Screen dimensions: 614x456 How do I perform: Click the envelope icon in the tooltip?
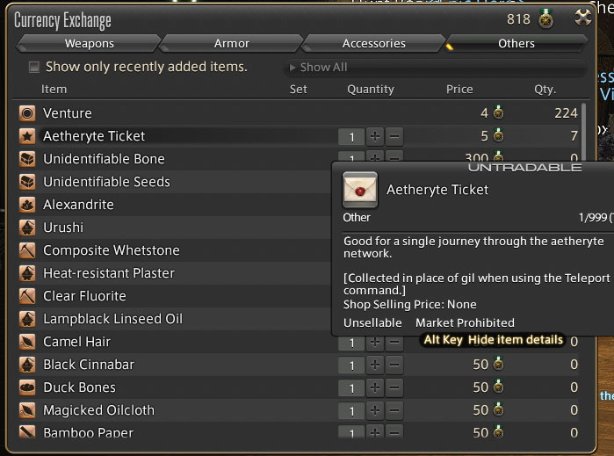pyautogui.click(x=360, y=190)
